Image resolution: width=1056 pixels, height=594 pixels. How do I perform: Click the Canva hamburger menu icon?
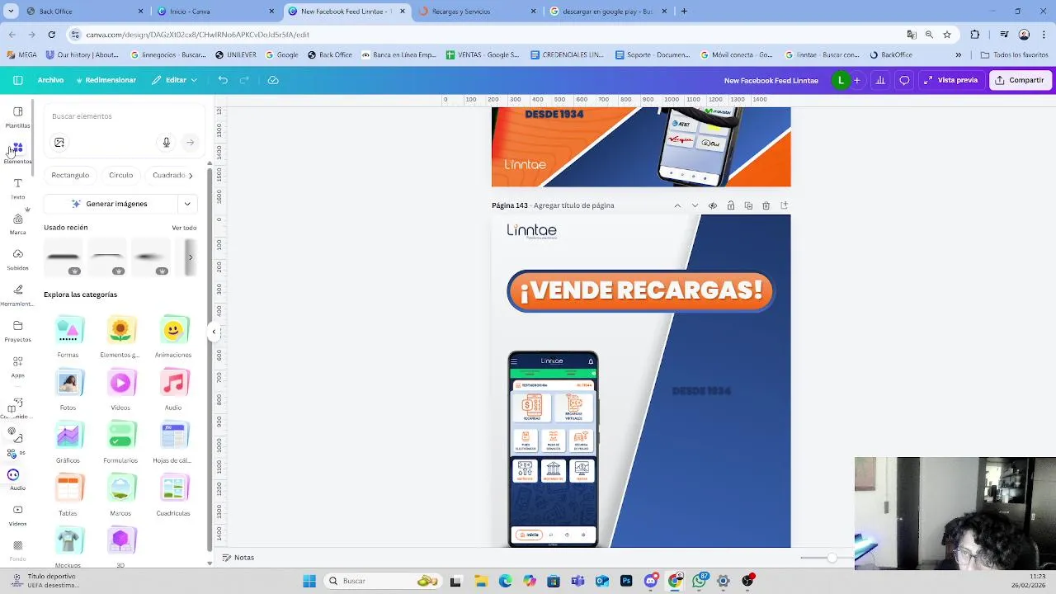click(x=17, y=80)
